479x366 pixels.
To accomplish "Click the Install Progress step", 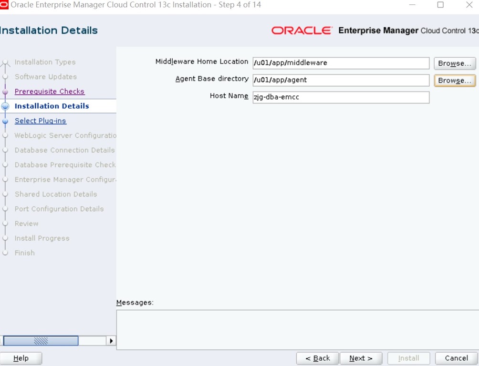I will click(x=42, y=238).
